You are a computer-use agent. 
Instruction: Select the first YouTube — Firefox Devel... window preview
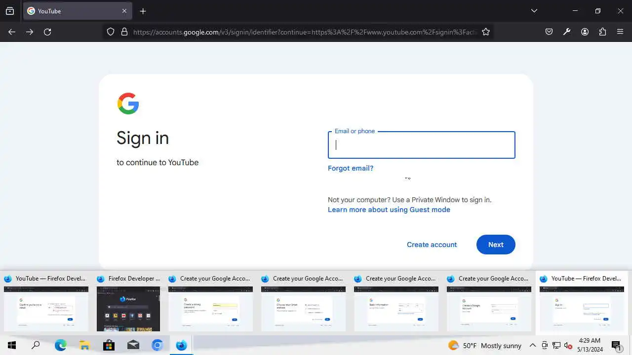46,303
